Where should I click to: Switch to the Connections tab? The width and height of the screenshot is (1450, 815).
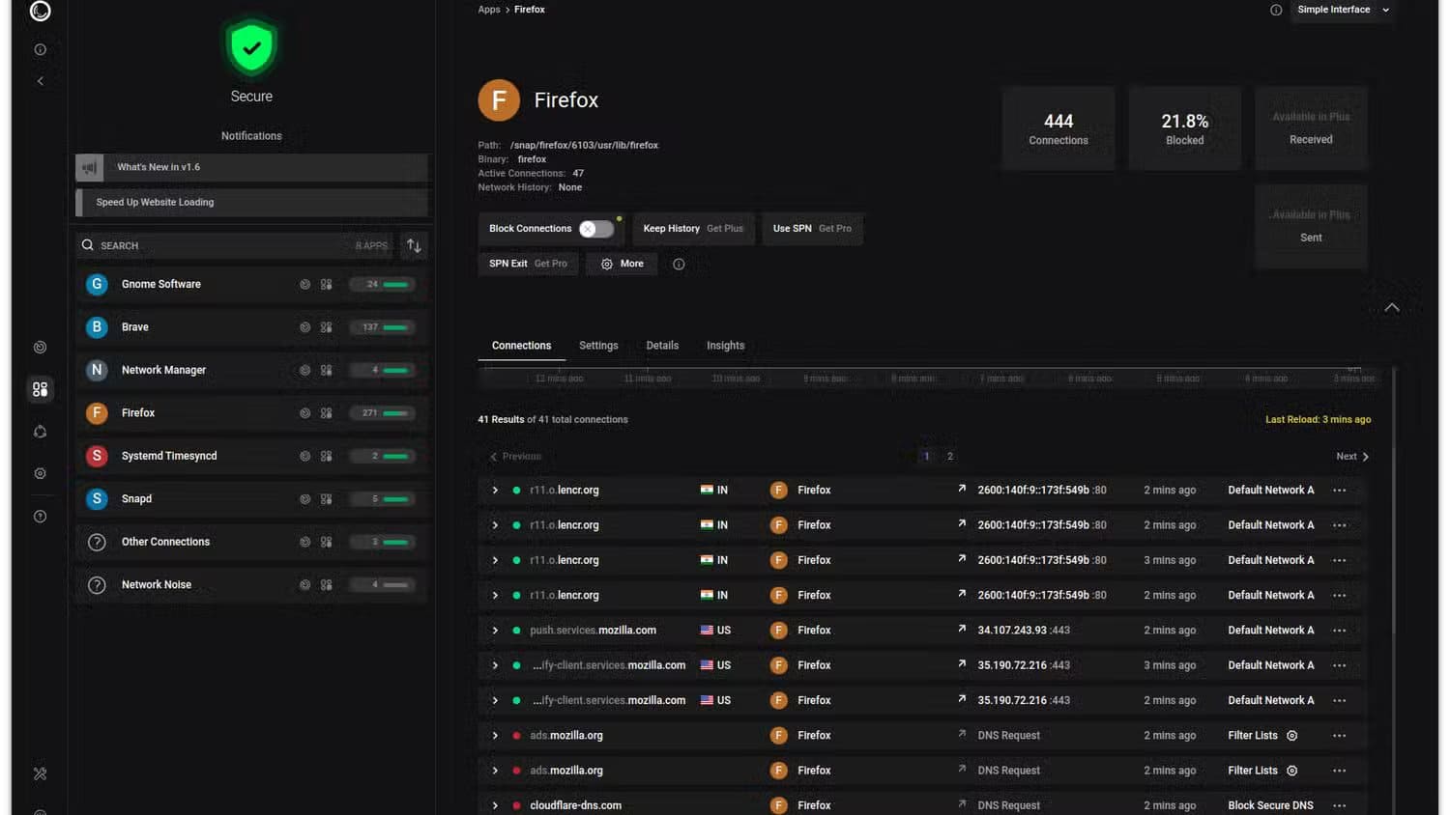521,346
